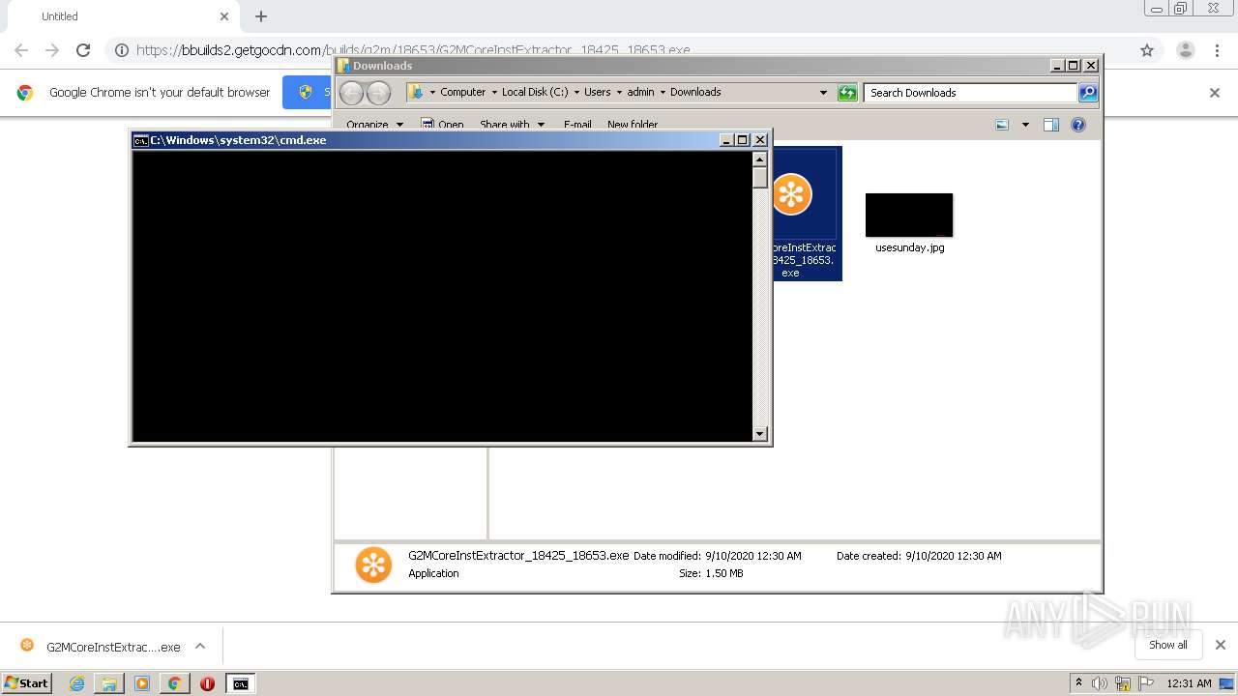Dismiss the default browser notification bar
Viewport: 1238px width, 696px height.
[1215, 93]
